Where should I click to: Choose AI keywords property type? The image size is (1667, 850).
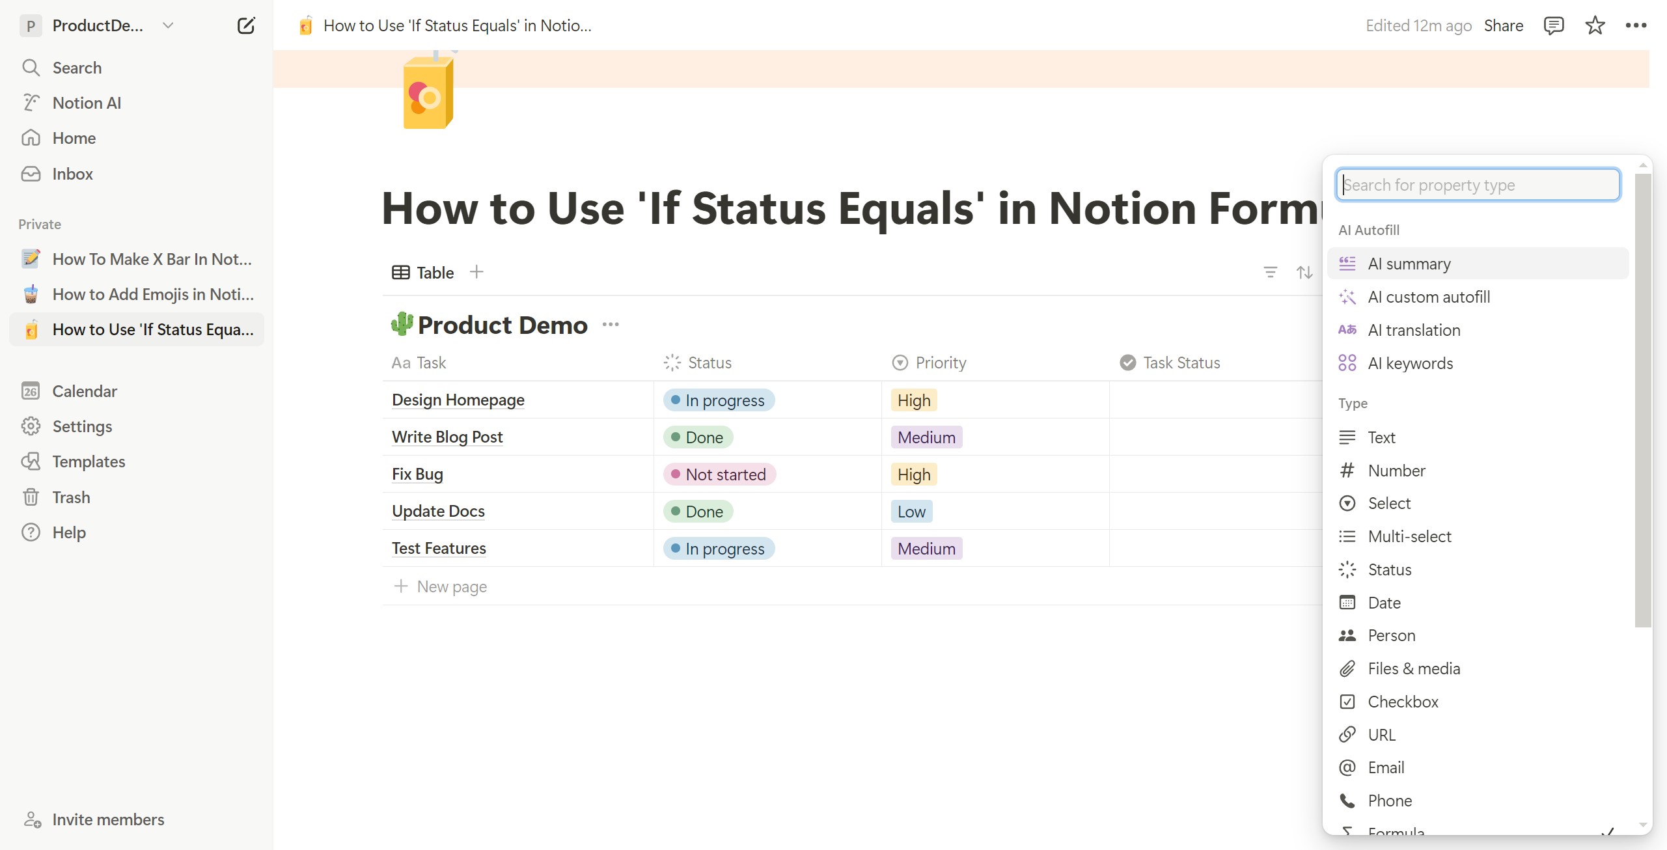click(1478, 363)
